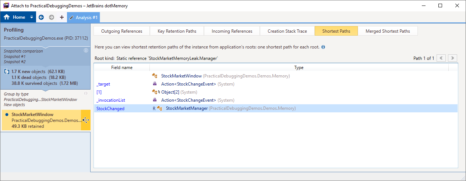466x181 pixels.
Task: Click PracticalDebuggingDemos.exe process label
Action: pos(46,38)
